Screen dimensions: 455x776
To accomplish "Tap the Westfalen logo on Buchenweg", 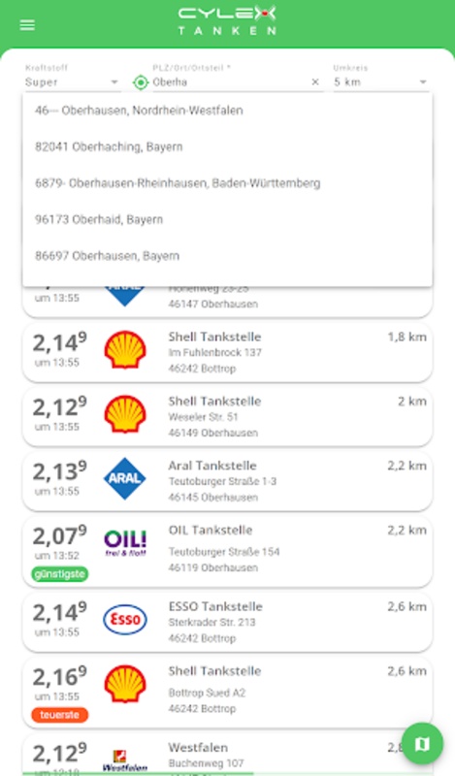I will pyautogui.click(x=125, y=760).
